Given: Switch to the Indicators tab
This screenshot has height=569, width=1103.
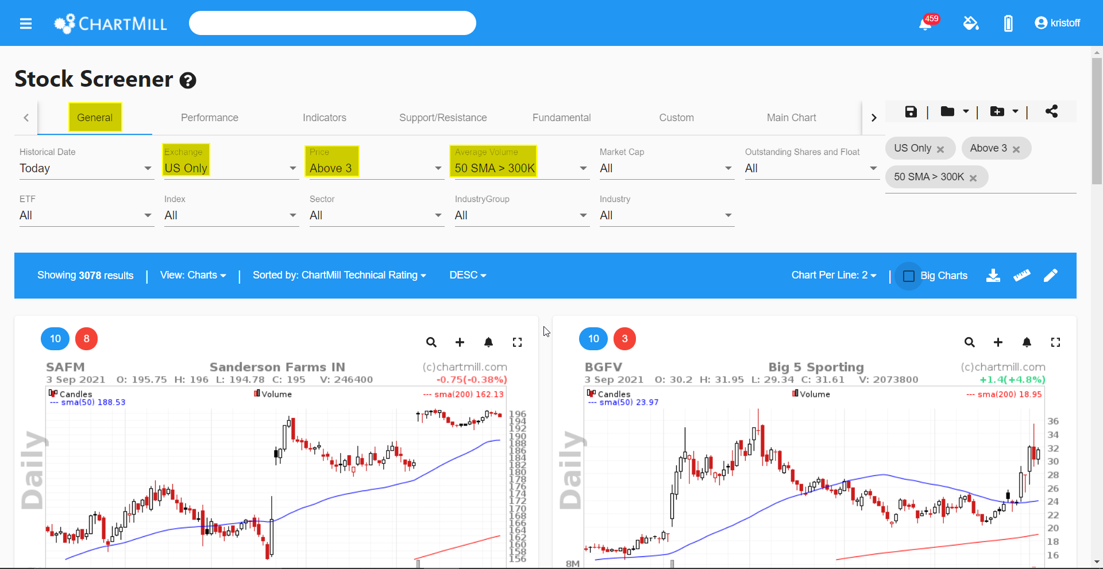Looking at the screenshot, I should pos(325,118).
